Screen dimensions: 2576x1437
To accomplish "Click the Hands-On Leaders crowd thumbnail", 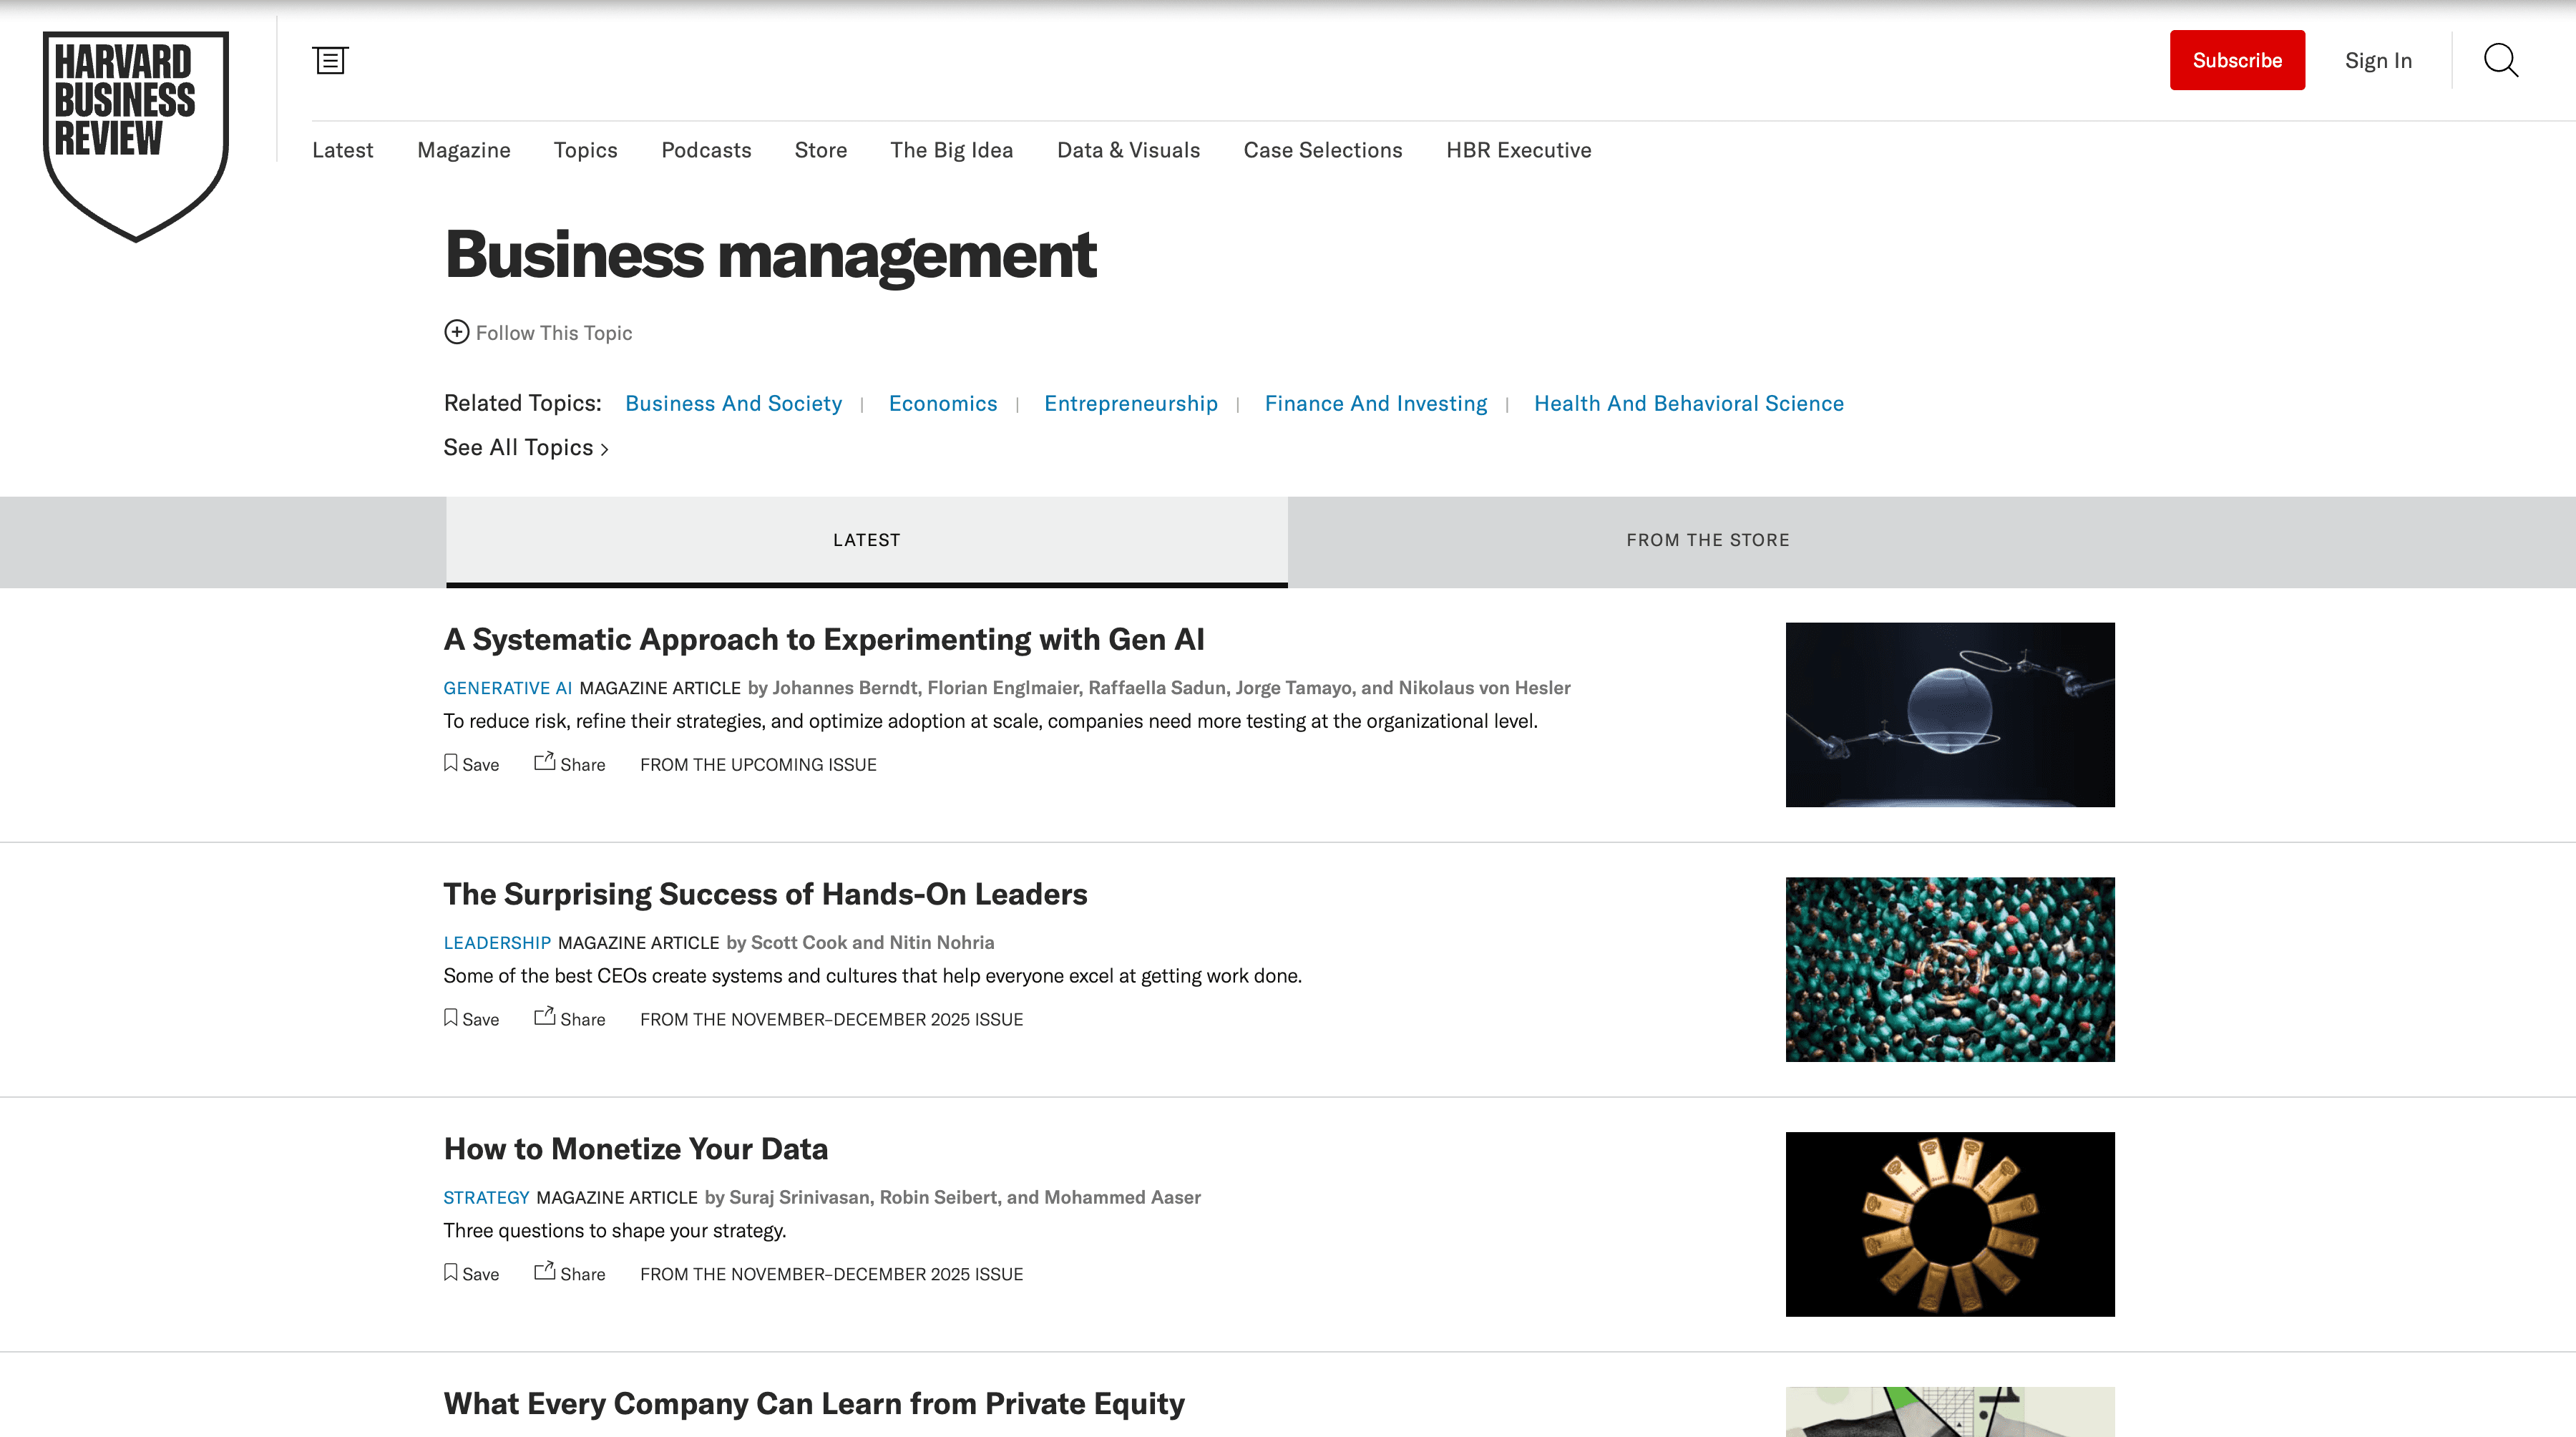I will 1950,970.
